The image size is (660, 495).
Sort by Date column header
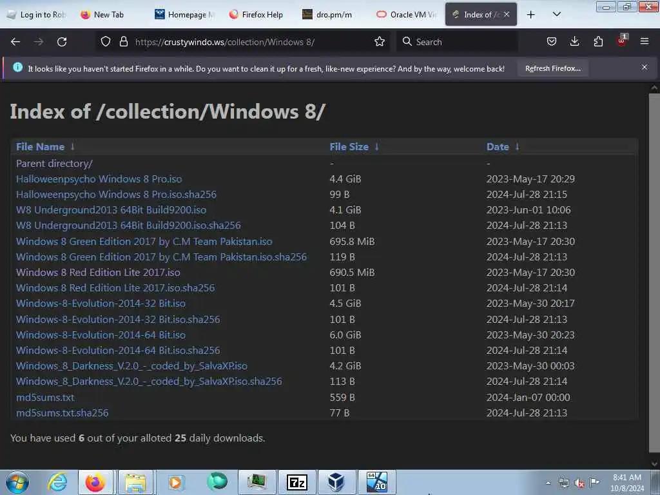click(x=498, y=147)
